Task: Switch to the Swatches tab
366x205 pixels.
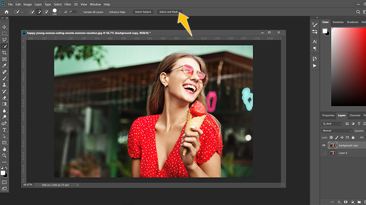Action: coord(338,22)
